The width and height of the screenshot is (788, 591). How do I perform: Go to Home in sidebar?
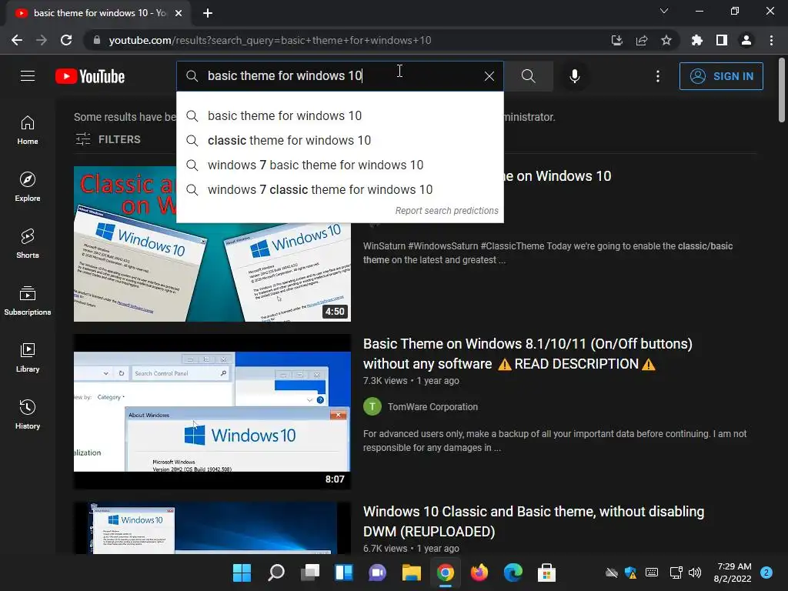click(28, 130)
